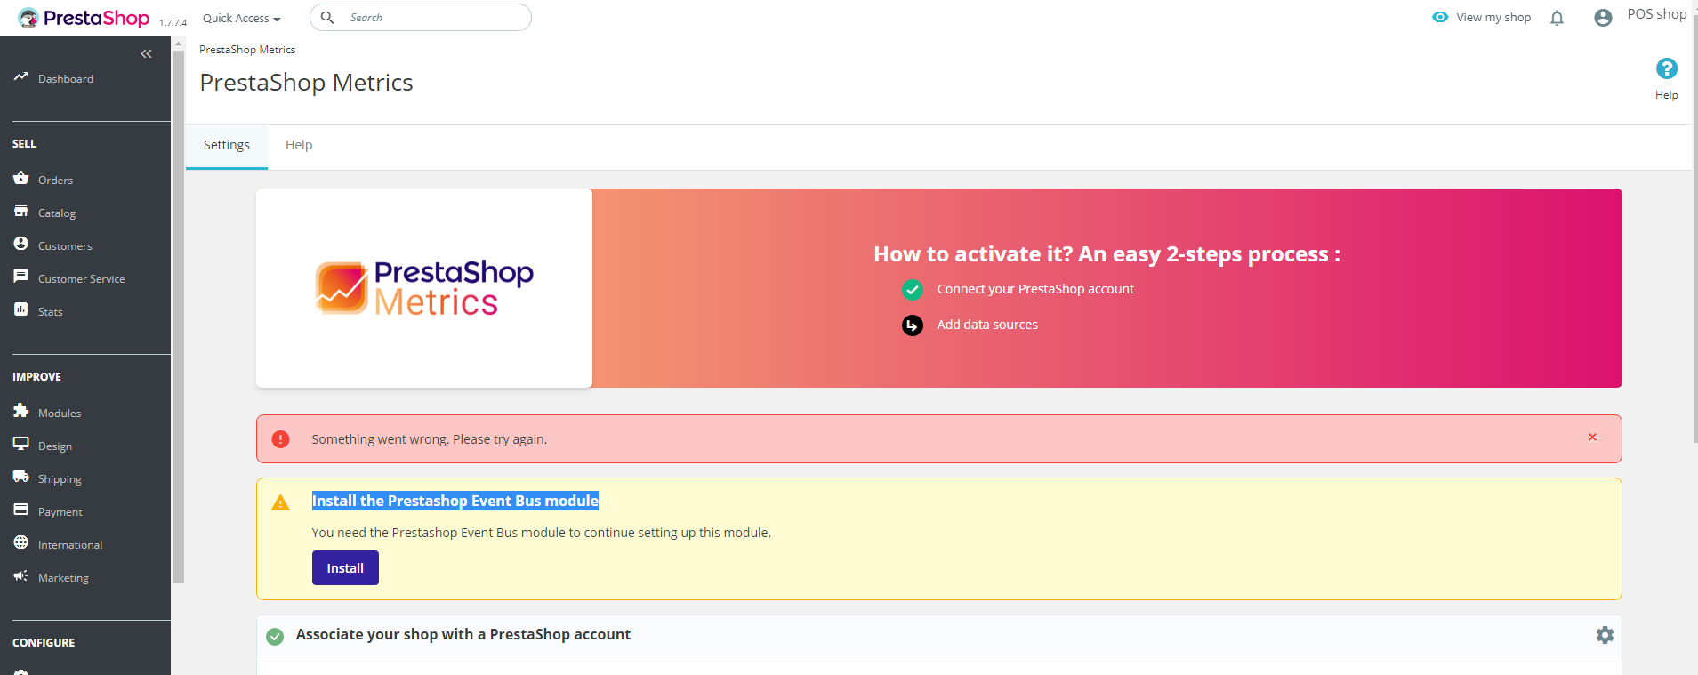Click the search magnifier icon
Screen dimensions: 1698x675
pos(327,18)
